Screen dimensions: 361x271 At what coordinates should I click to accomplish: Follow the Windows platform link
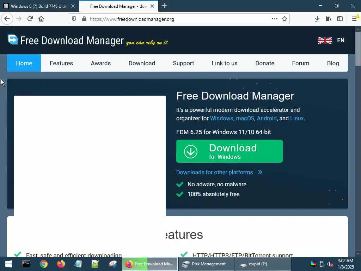pos(221,119)
